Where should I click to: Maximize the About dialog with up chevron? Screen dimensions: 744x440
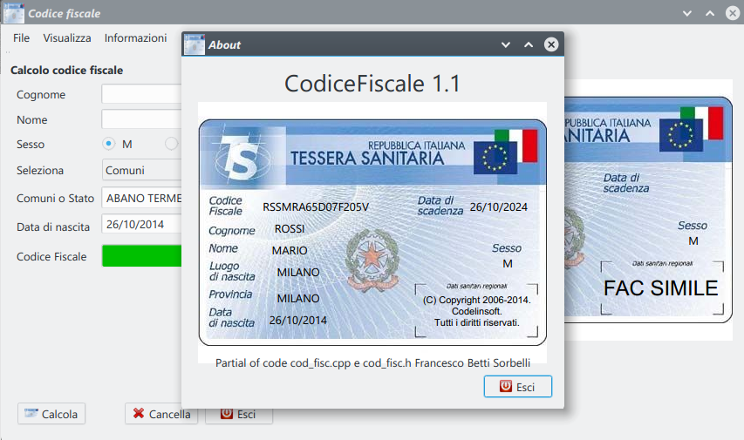[x=529, y=44]
